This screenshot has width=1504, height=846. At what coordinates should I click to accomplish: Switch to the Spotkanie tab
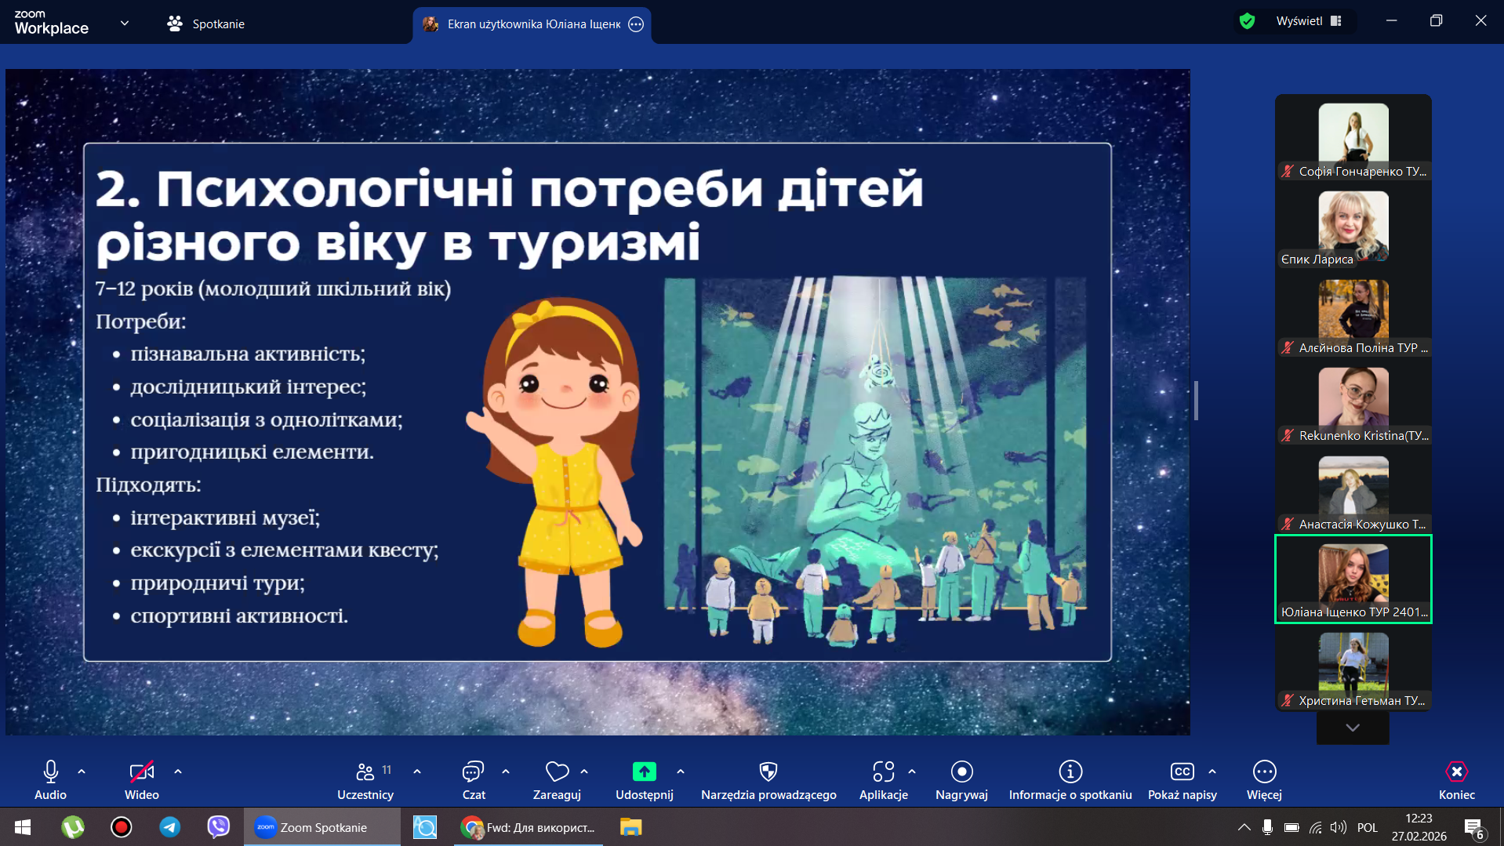pyautogui.click(x=206, y=24)
